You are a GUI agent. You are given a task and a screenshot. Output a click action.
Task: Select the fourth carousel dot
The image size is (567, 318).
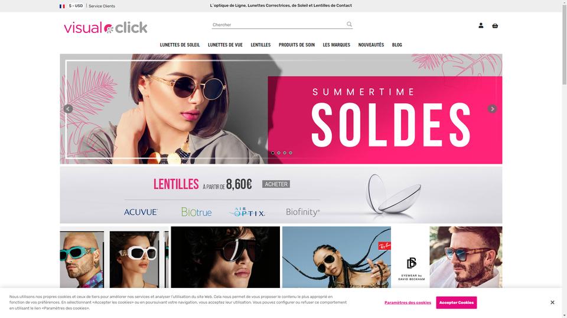coord(291,153)
